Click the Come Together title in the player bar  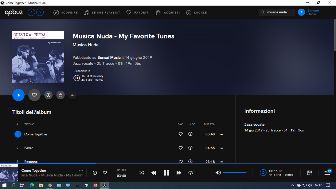(x=34, y=170)
